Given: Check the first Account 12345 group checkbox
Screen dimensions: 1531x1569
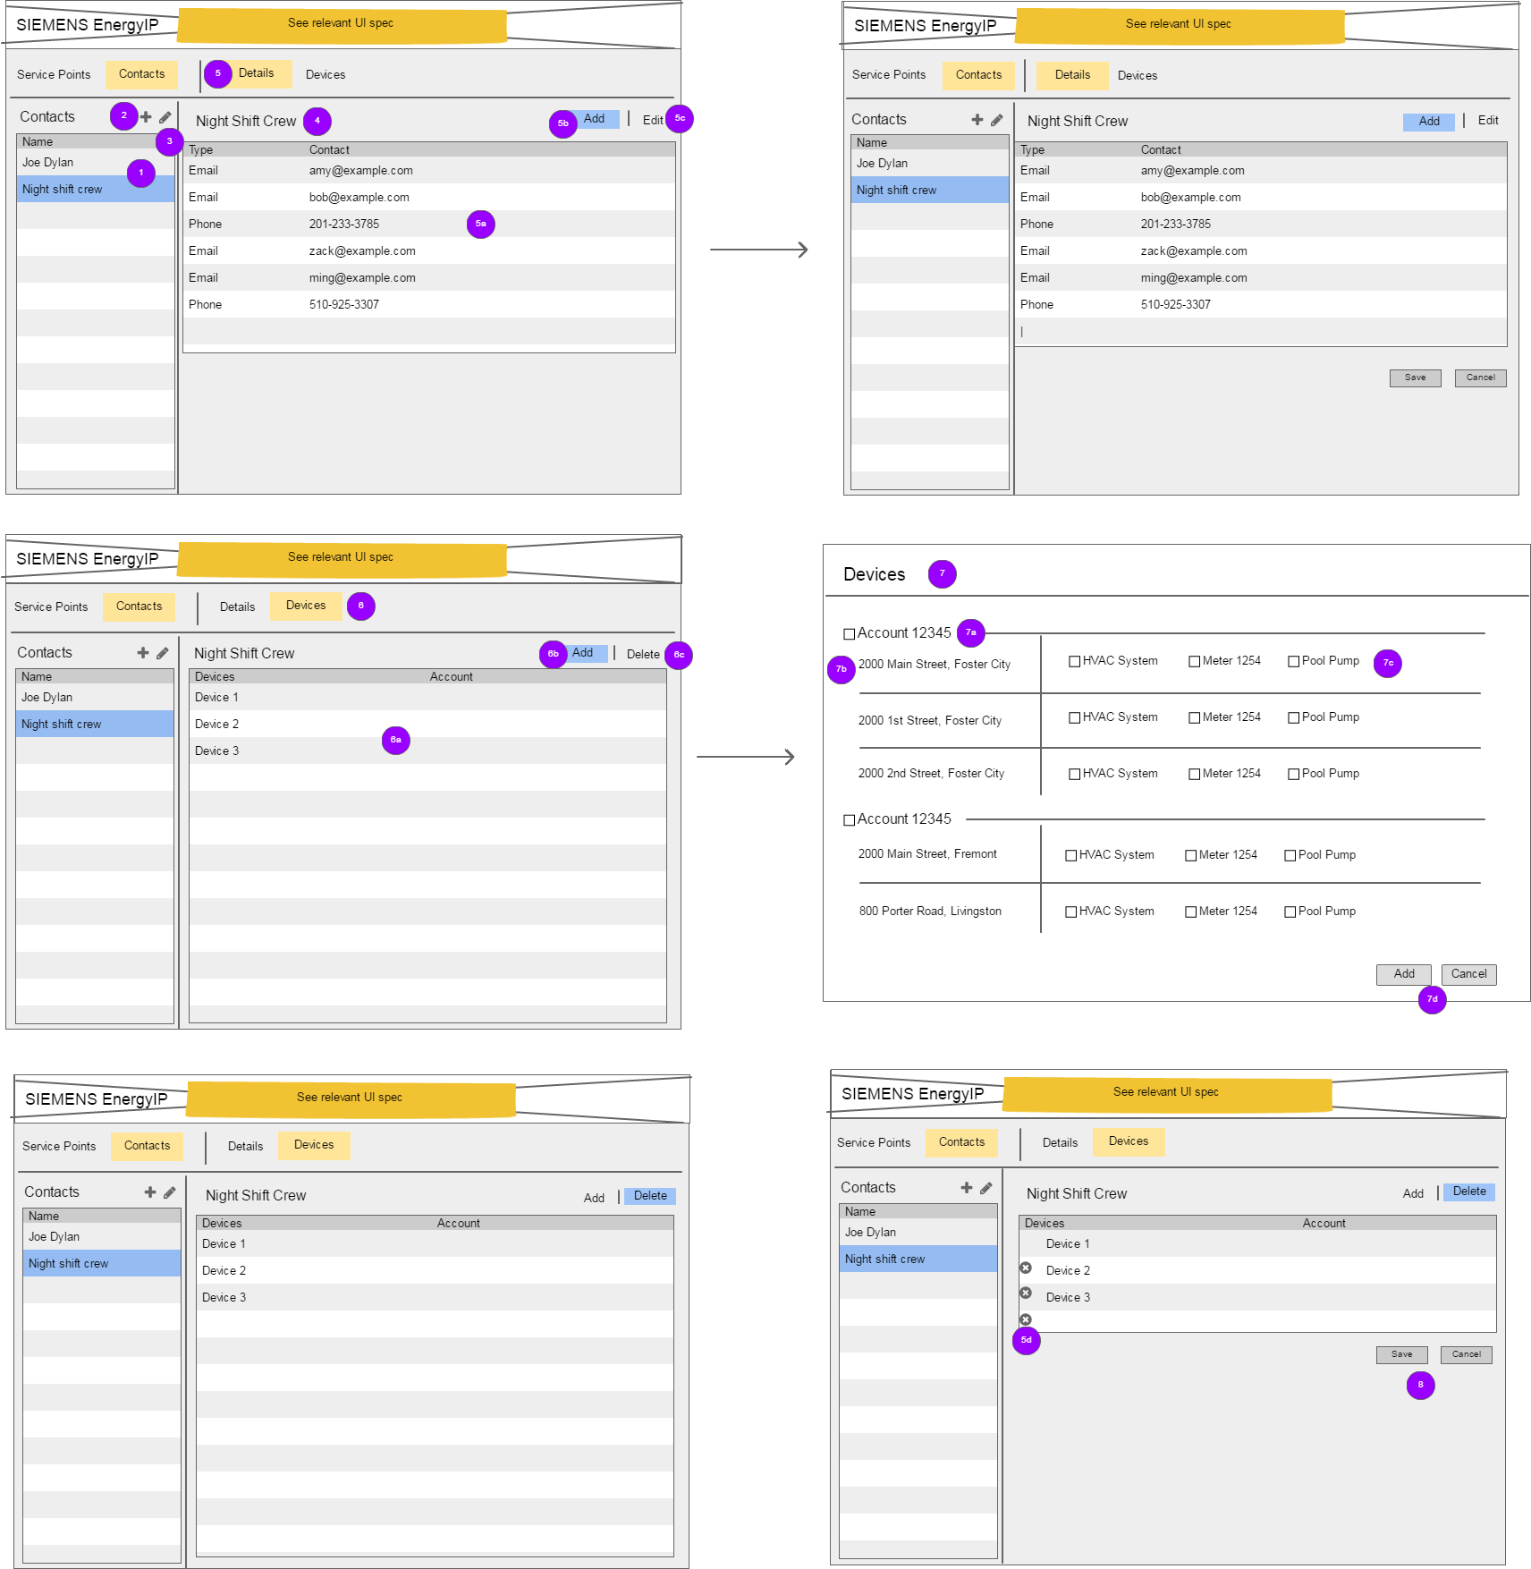Looking at the screenshot, I should point(849,632).
